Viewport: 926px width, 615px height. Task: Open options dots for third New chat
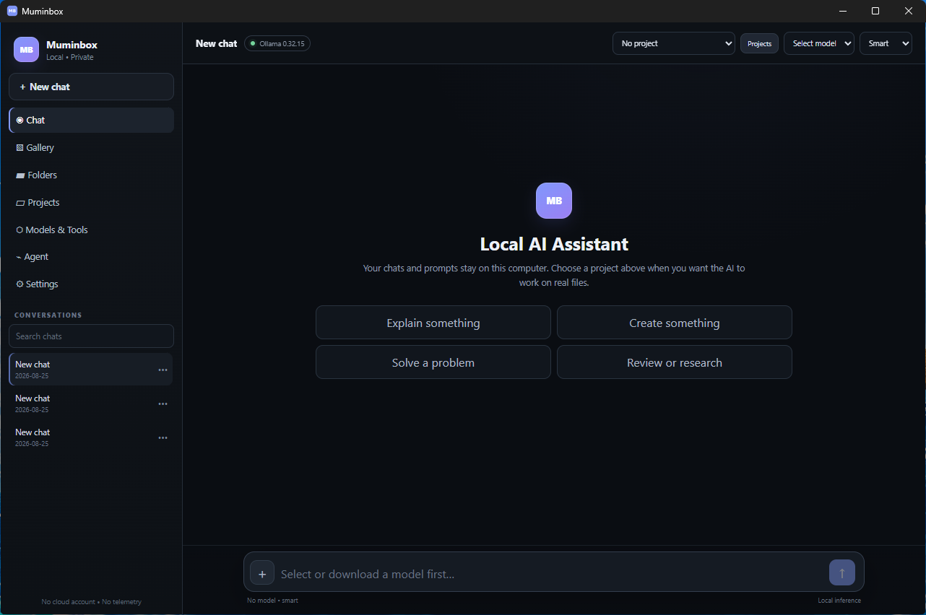click(x=163, y=437)
